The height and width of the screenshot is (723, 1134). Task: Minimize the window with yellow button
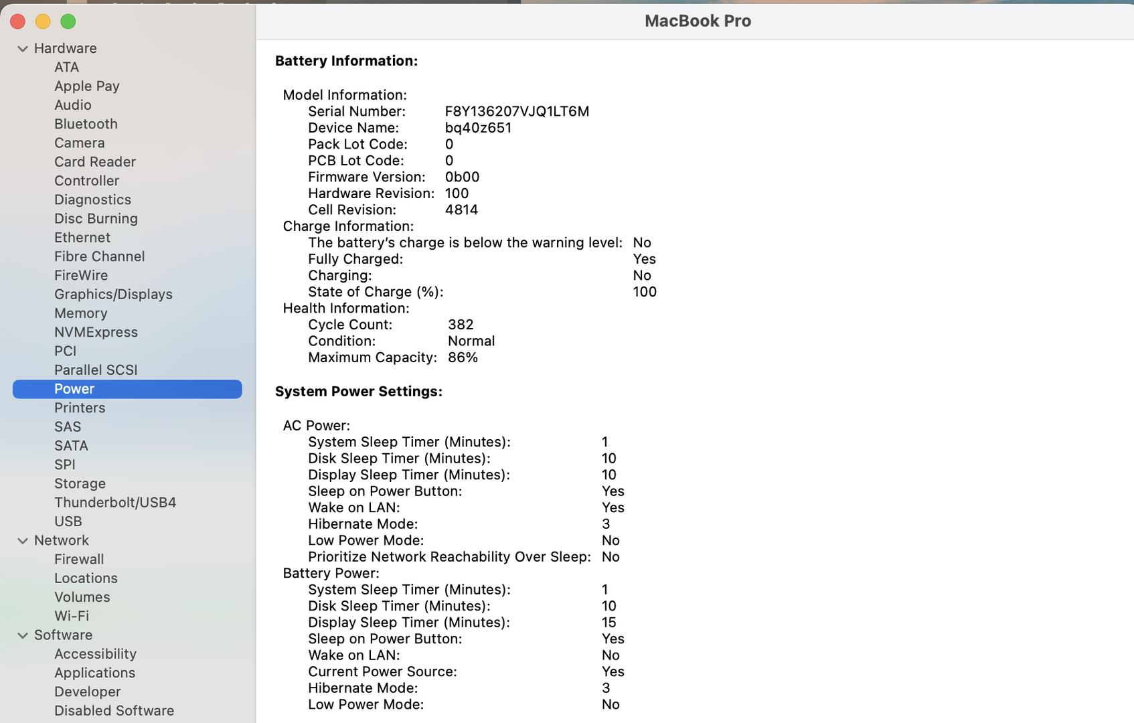click(43, 21)
